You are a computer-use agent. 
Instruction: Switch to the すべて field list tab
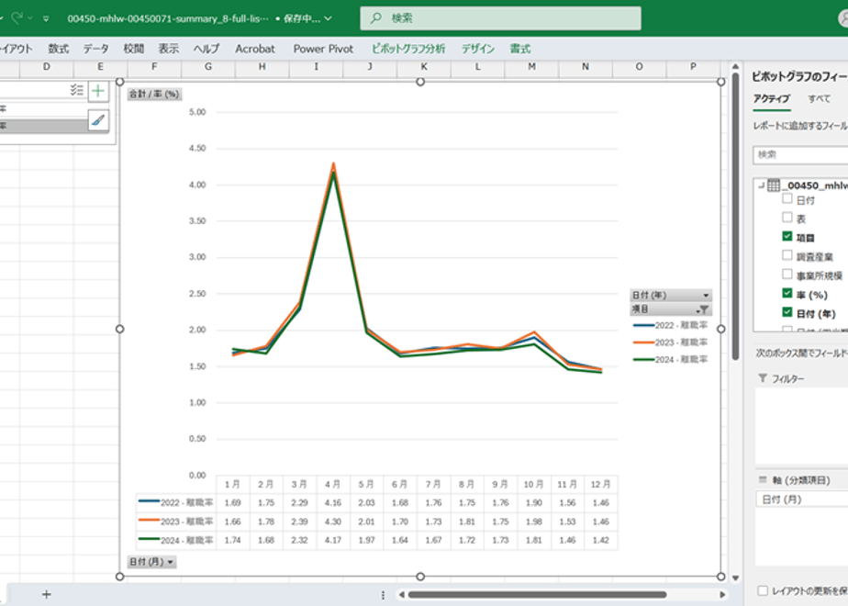(x=820, y=98)
